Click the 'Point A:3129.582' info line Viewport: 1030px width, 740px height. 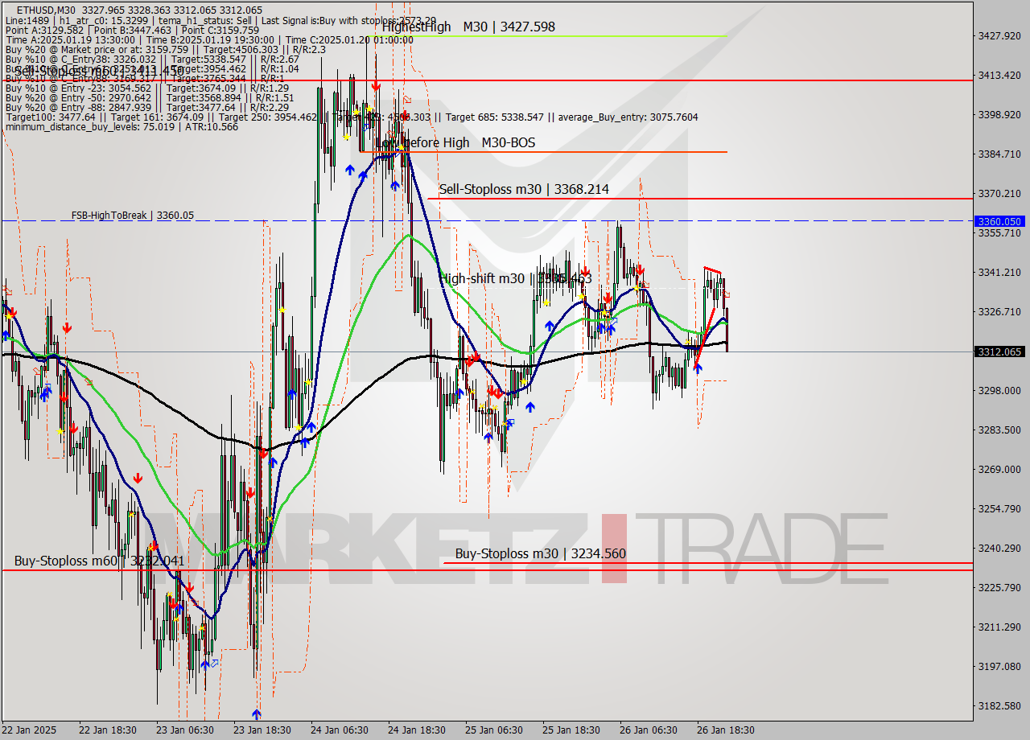click(132, 30)
